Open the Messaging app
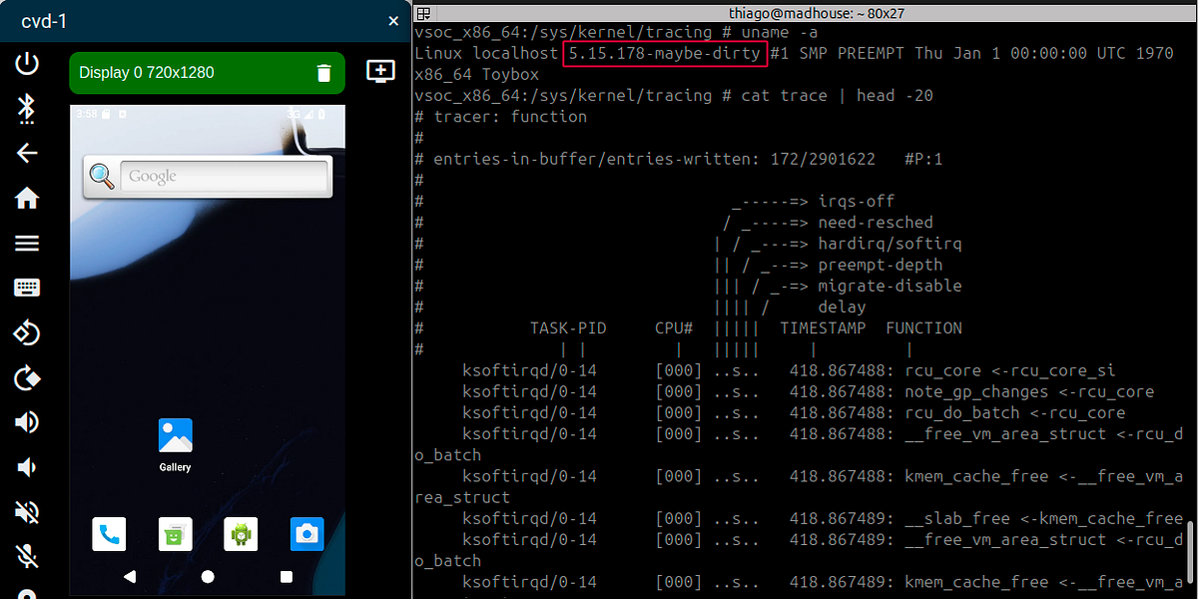Image resolution: width=1198 pixels, height=599 pixels. tap(175, 534)
